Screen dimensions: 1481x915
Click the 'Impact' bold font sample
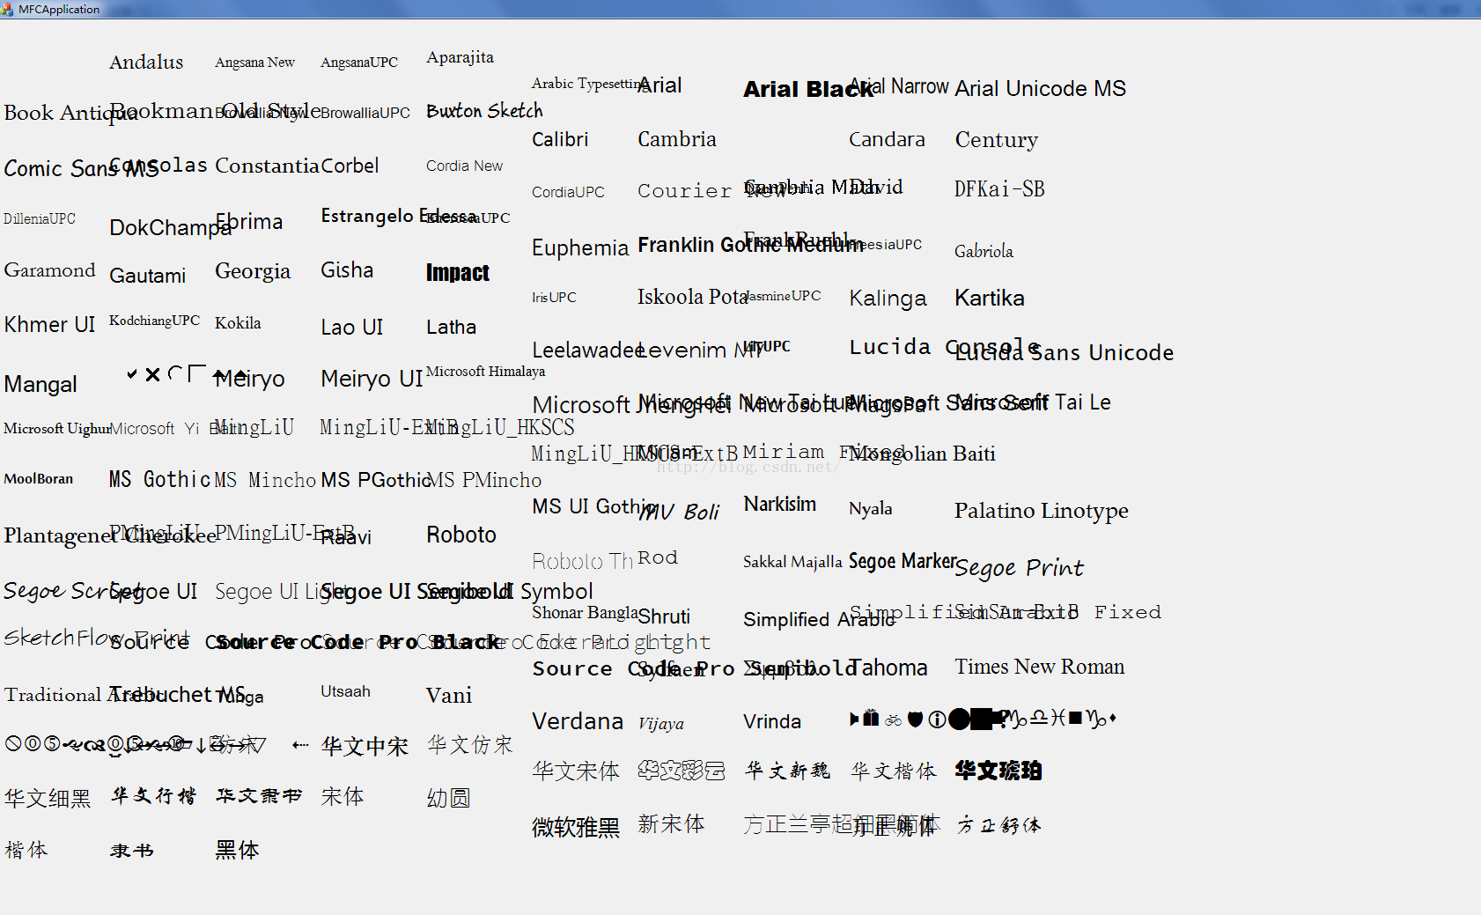[458, 273]
